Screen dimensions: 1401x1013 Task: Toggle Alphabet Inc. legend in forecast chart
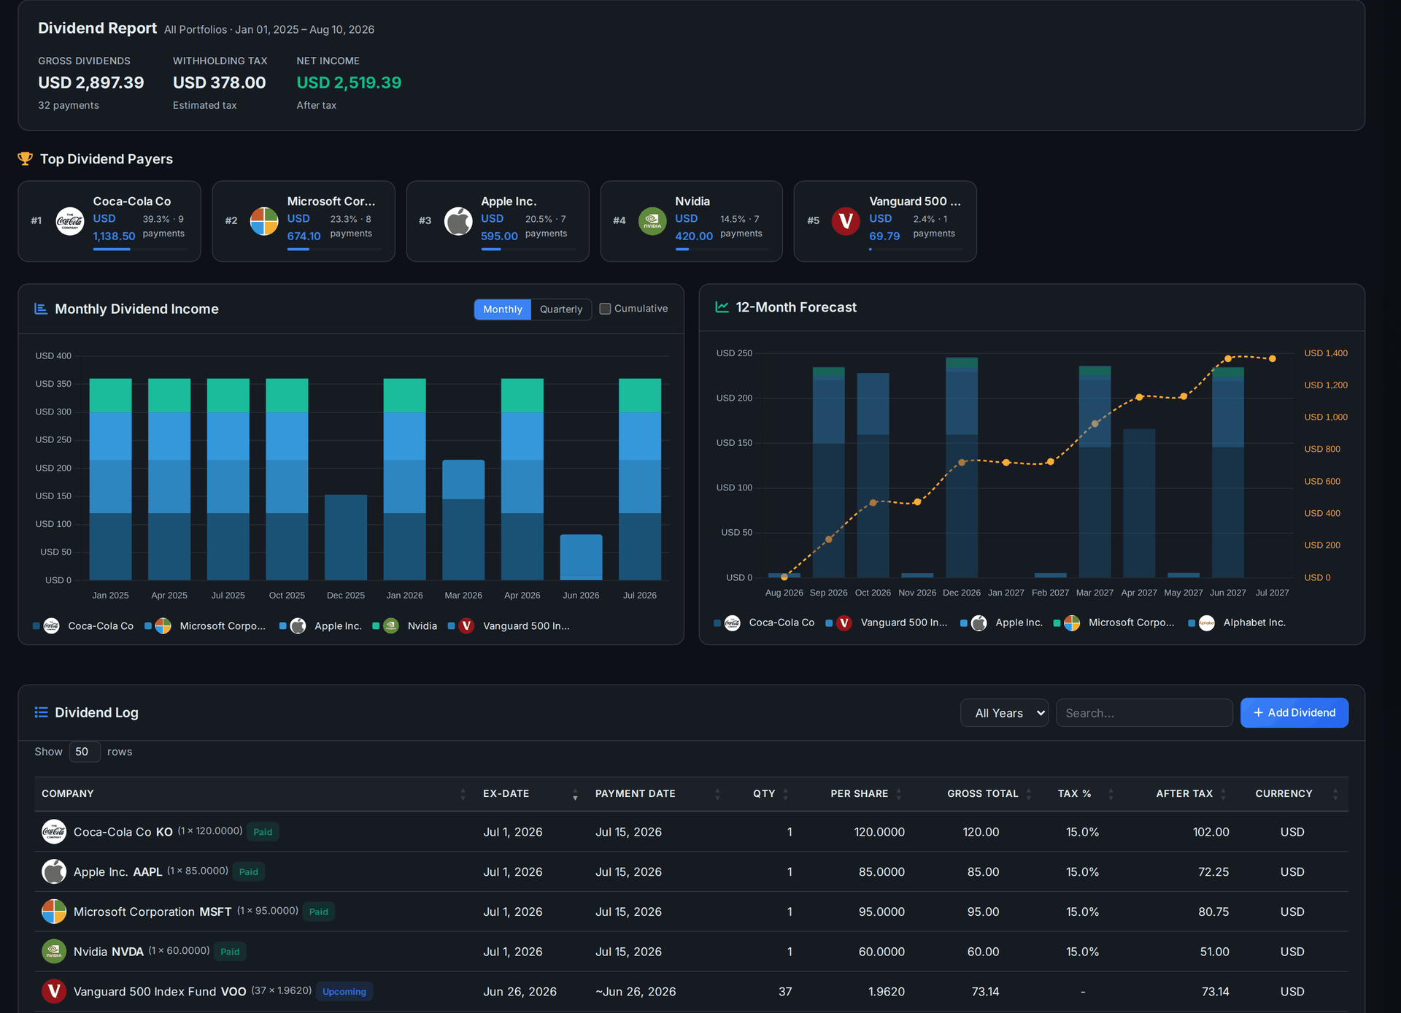click(x=1238, y=623)
